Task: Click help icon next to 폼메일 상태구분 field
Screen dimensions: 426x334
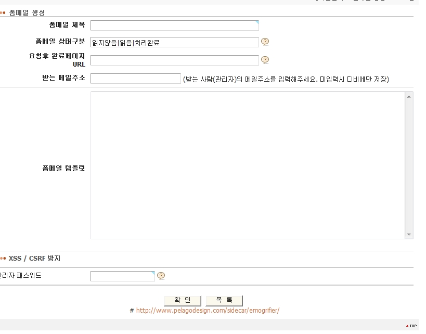Action: 265,42
